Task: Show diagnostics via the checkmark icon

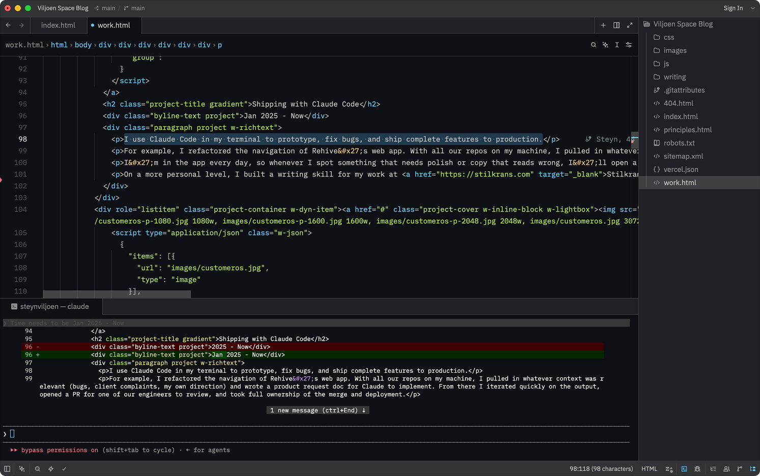Action: (64, 469)
